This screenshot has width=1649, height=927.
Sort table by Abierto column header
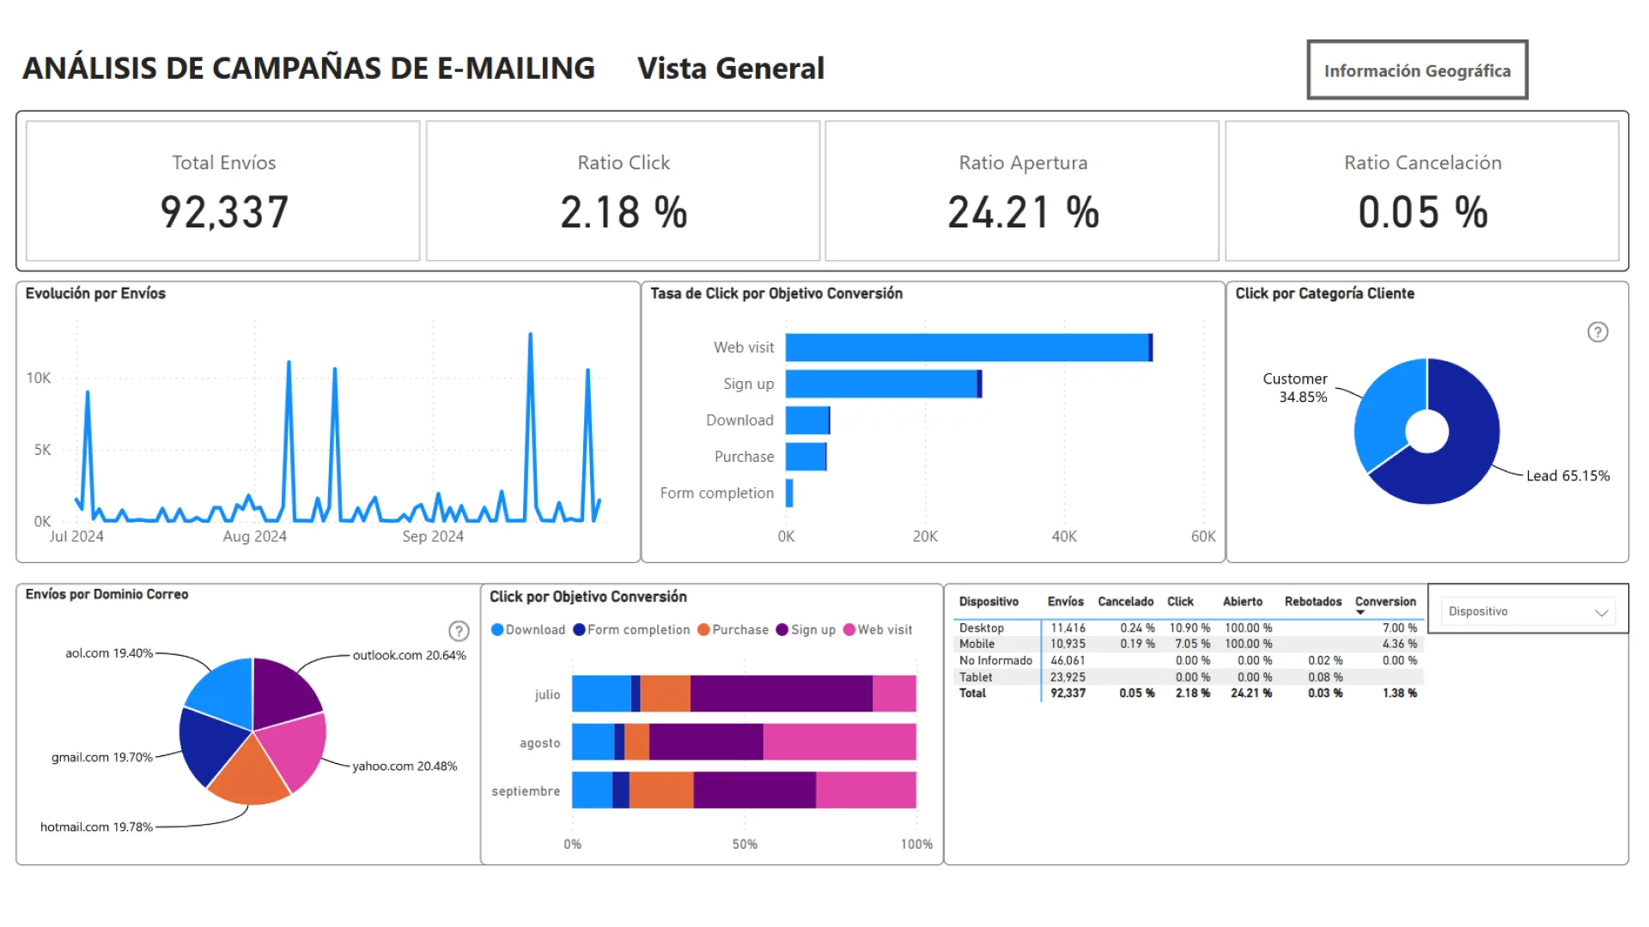pyautogui.click(x=1242, y=602)
